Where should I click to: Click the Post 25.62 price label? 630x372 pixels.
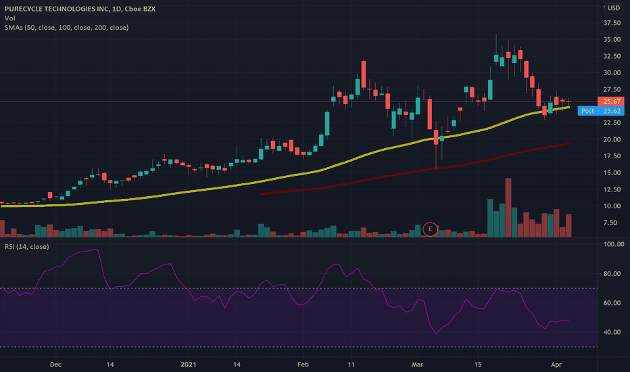coord(601,111)
